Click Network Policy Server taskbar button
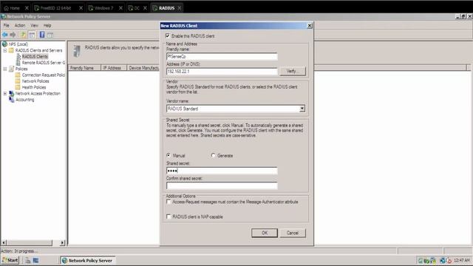Viewport: 473px width, 266px height. (x=87, y=261)
